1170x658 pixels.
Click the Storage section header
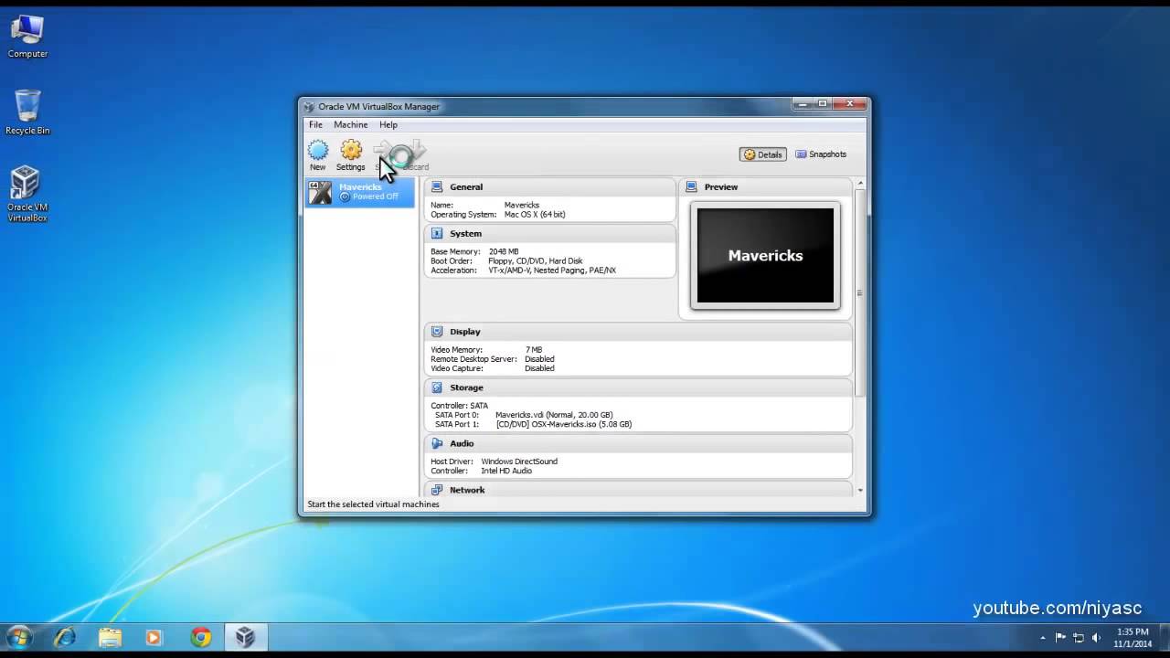pyautogui.click(x=638, y=387)
